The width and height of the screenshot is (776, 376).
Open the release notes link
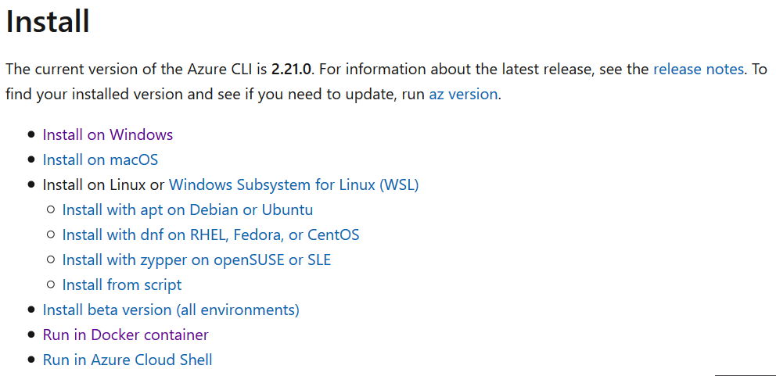coord(698,69)
